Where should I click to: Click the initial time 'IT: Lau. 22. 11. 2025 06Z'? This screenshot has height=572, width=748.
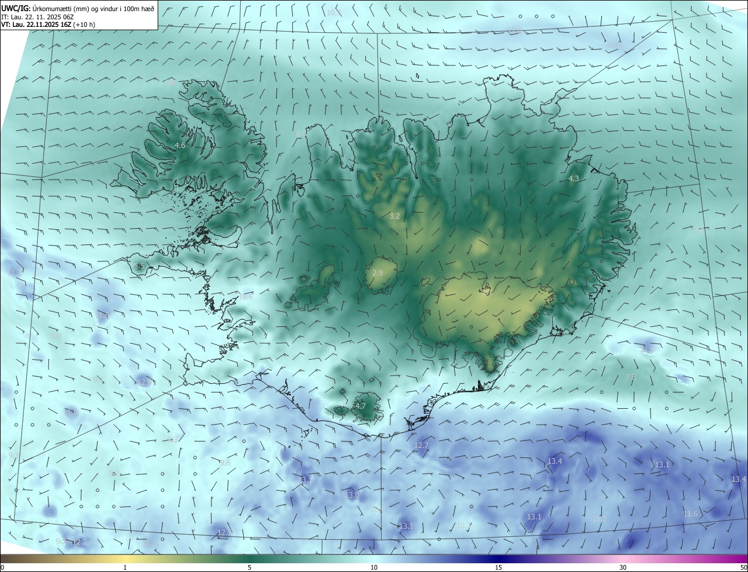[36, 17]
